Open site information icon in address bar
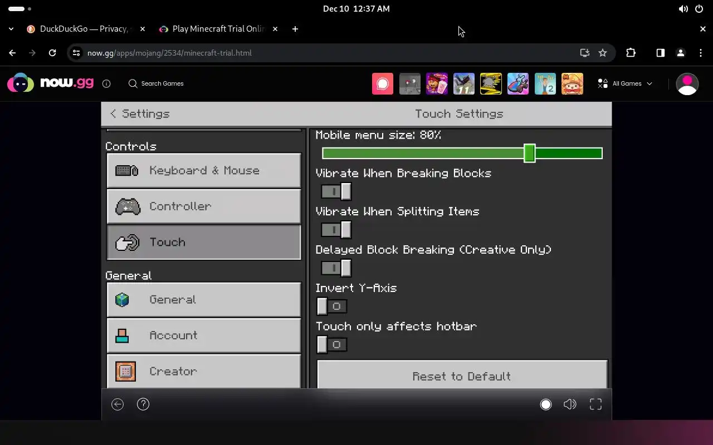This screenshot has width=713, height=445. (77, 53)
